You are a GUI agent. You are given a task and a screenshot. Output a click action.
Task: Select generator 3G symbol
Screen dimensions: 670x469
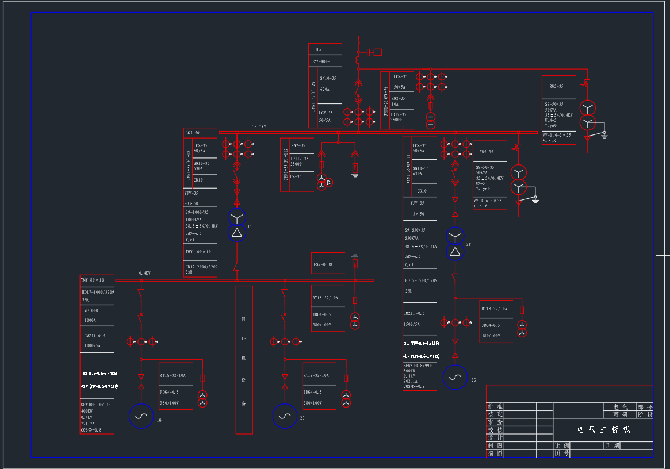tap(455, 377)
